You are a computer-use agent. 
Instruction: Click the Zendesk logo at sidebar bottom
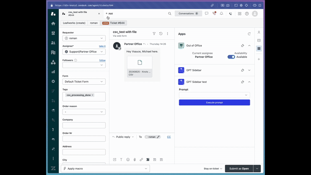pos(53,168)
